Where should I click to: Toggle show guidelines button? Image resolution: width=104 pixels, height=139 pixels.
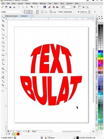point(87,7)
